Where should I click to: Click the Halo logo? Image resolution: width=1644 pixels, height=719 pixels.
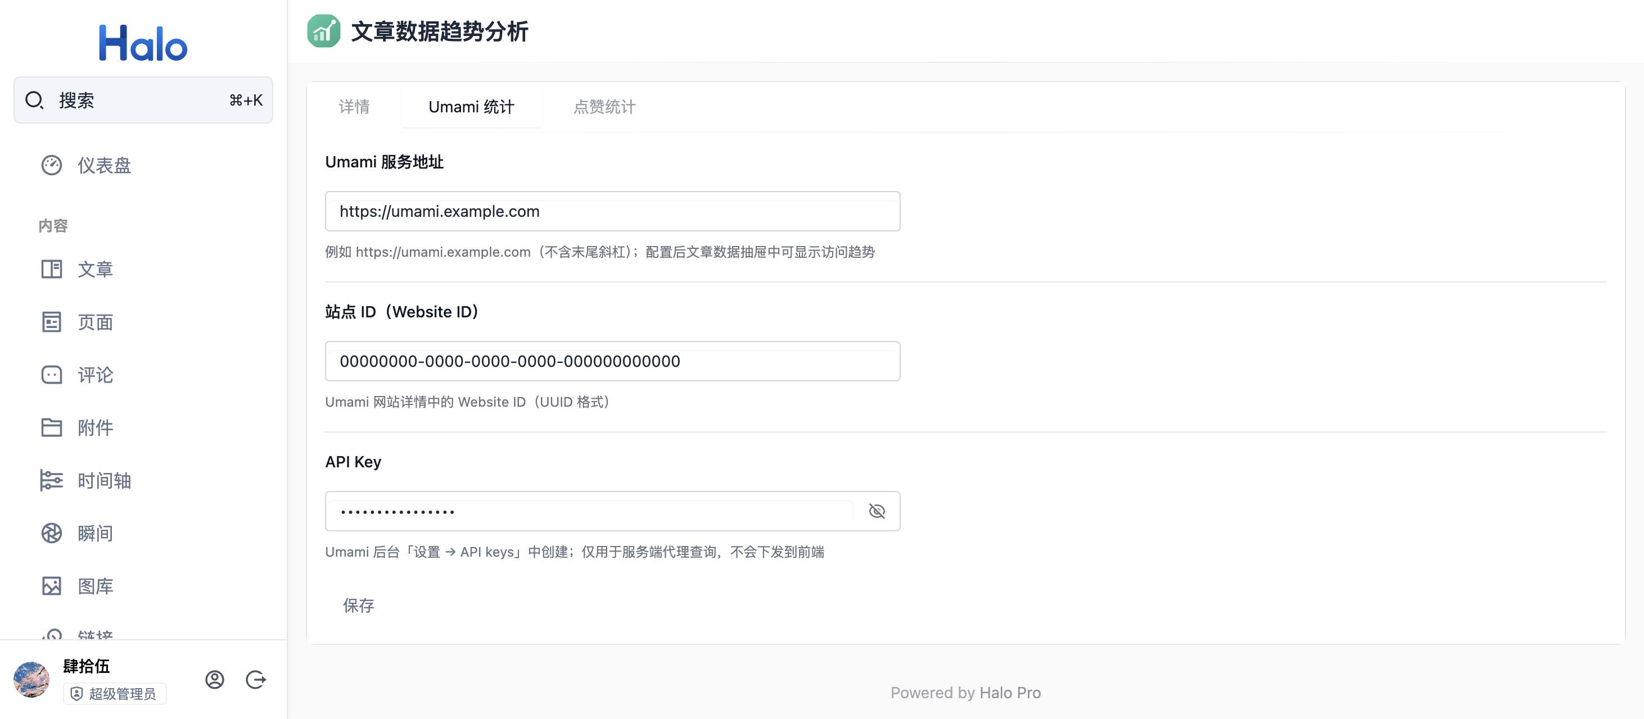143,43
